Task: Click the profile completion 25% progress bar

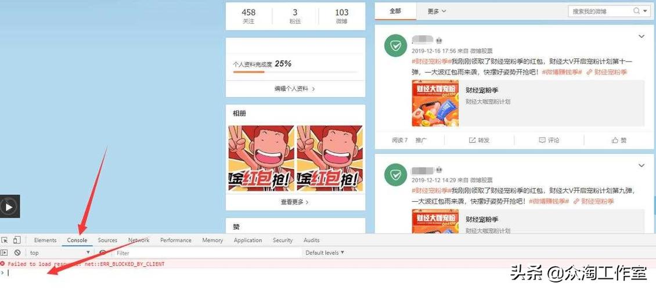Action: tap(295, 72)
